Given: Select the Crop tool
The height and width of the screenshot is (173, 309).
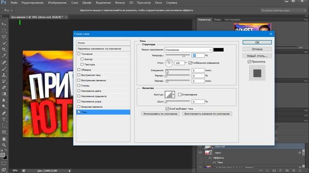Looking at the screenshot, I should [x=4, y=49].
